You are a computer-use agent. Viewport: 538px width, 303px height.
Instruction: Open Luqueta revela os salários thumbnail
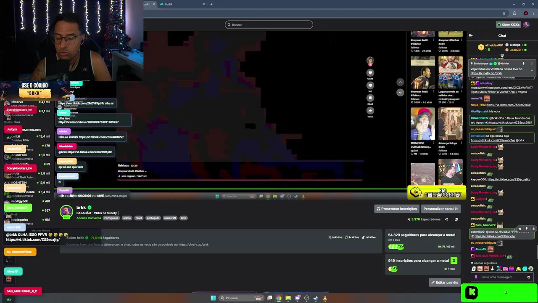450,72
